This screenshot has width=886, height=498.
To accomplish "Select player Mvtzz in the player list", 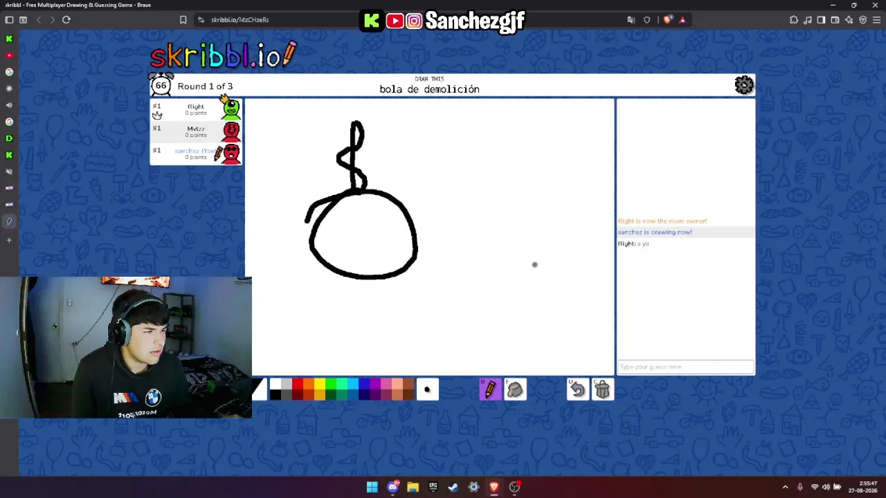I will (x=196, y=131).
